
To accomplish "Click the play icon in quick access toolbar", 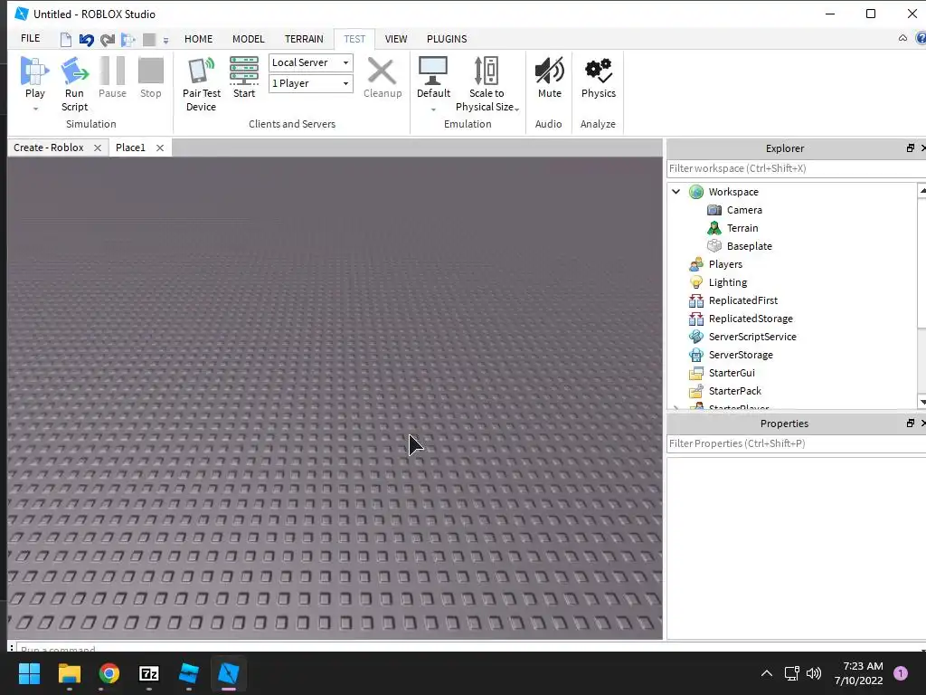I will [x=128, y=40].
